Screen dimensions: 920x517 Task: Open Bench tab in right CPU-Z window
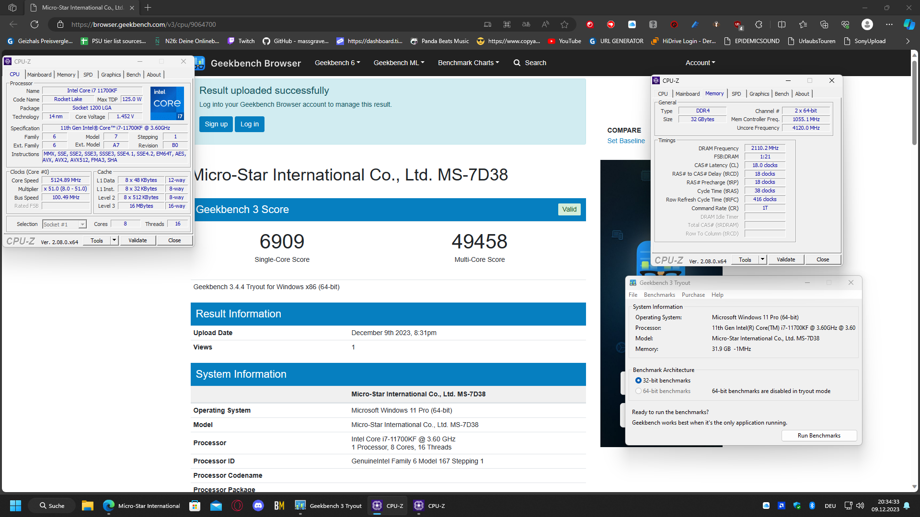pyautogui.click(x=782, y=94)
